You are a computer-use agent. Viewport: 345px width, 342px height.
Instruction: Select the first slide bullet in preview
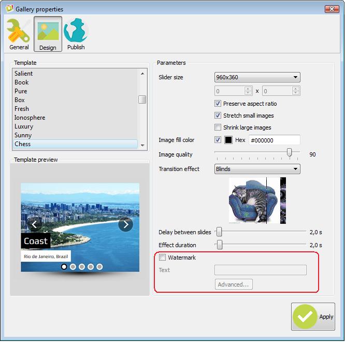64,267
